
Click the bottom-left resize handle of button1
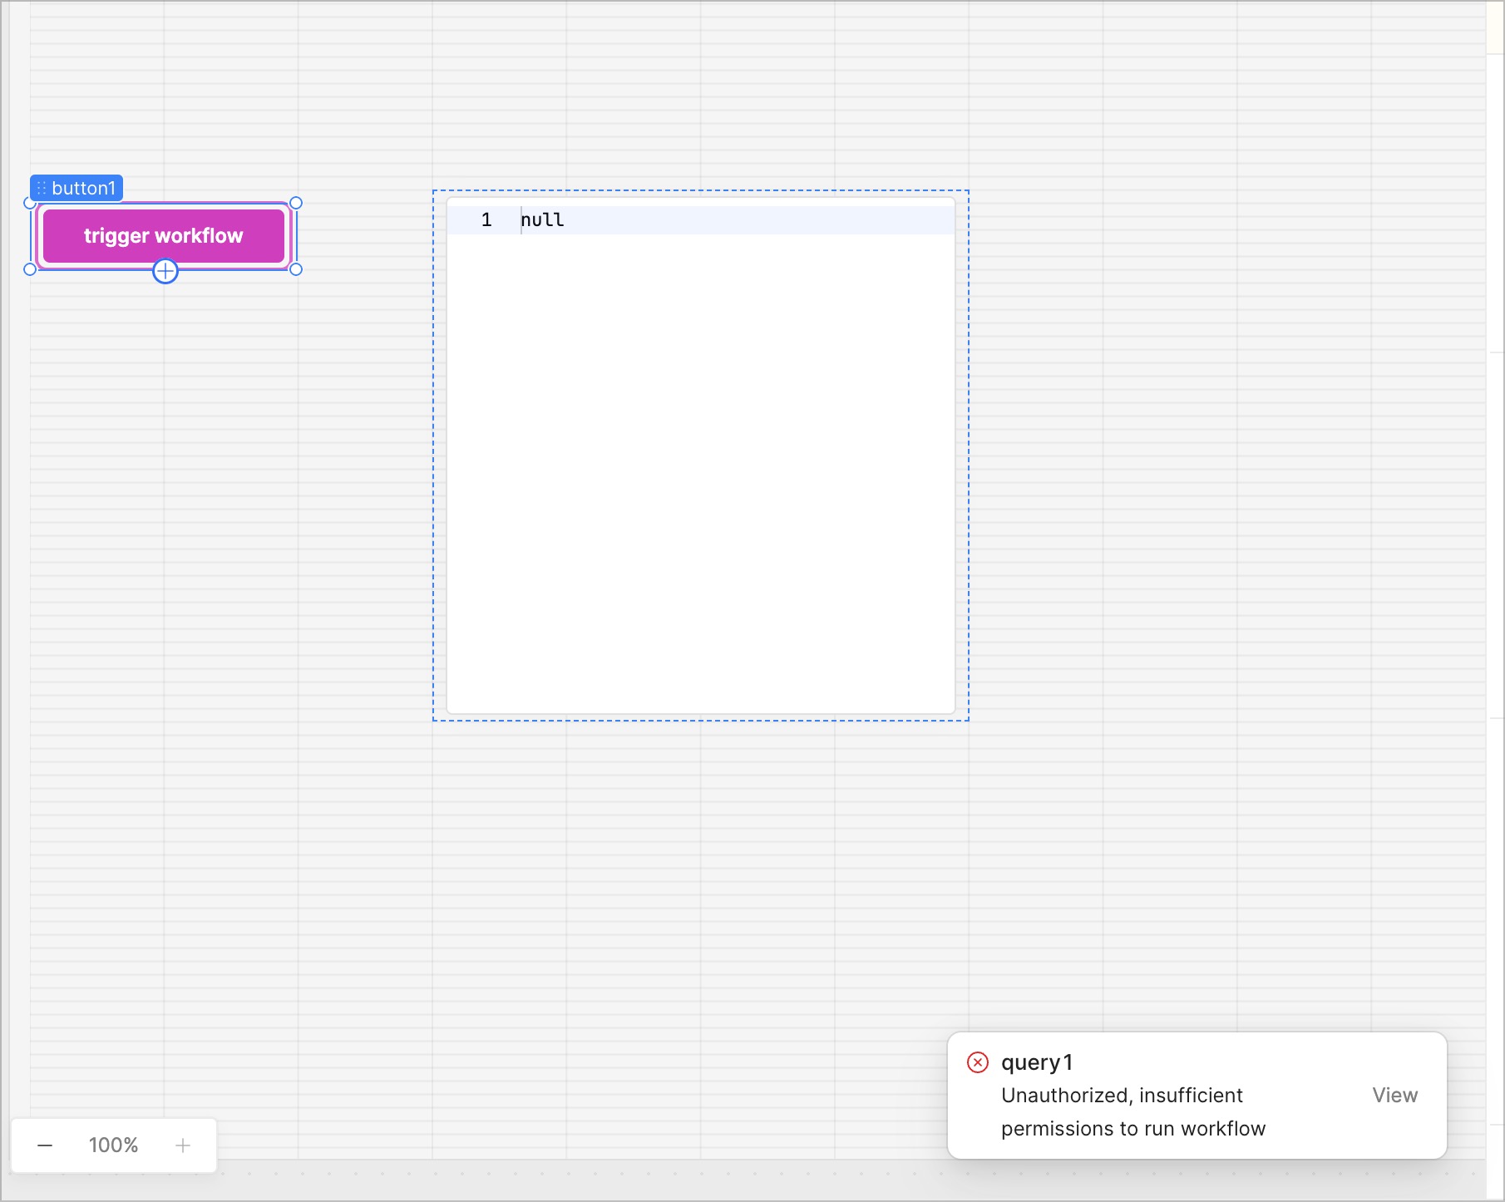point(30,269)
